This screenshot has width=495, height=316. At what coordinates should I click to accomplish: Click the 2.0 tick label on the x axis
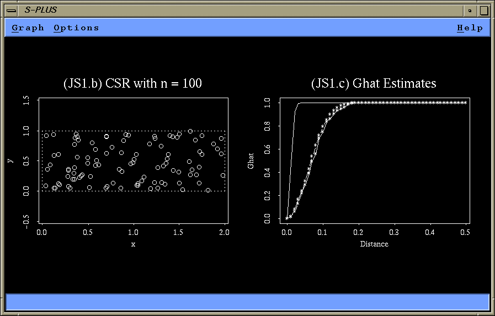pos(225,233)
